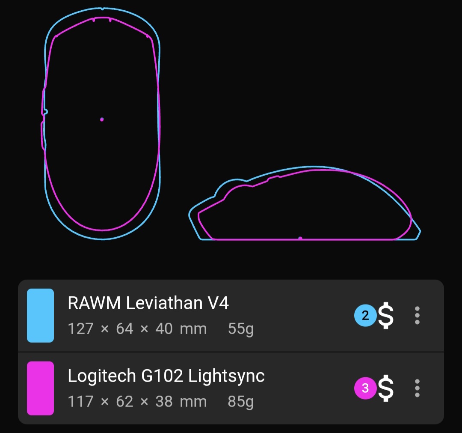Open three-dot menu for RAWM Leviathan V4
The height and width of the screenshot is (433, 462).
coord(417,316)
